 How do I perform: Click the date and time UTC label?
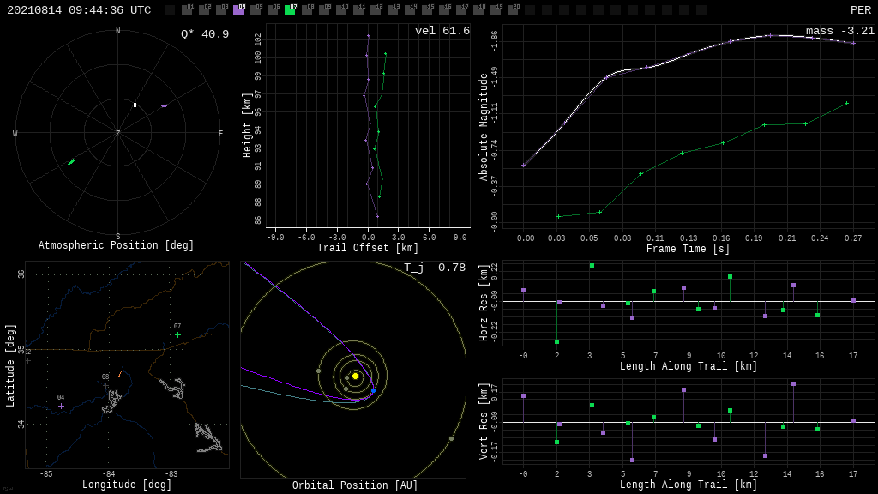79,10
